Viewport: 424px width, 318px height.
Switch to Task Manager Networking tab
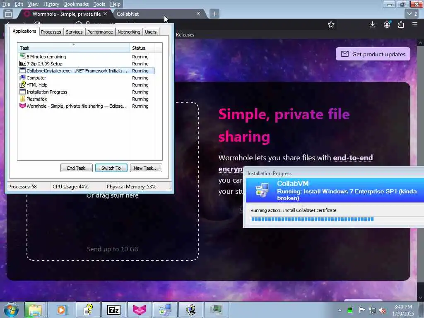click(129, 32)
